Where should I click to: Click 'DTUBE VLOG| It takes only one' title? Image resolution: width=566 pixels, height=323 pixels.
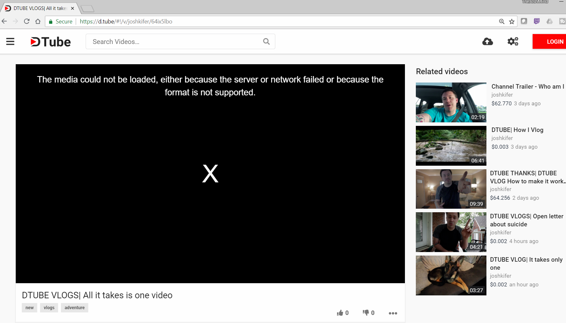click(x=526, y=264)
